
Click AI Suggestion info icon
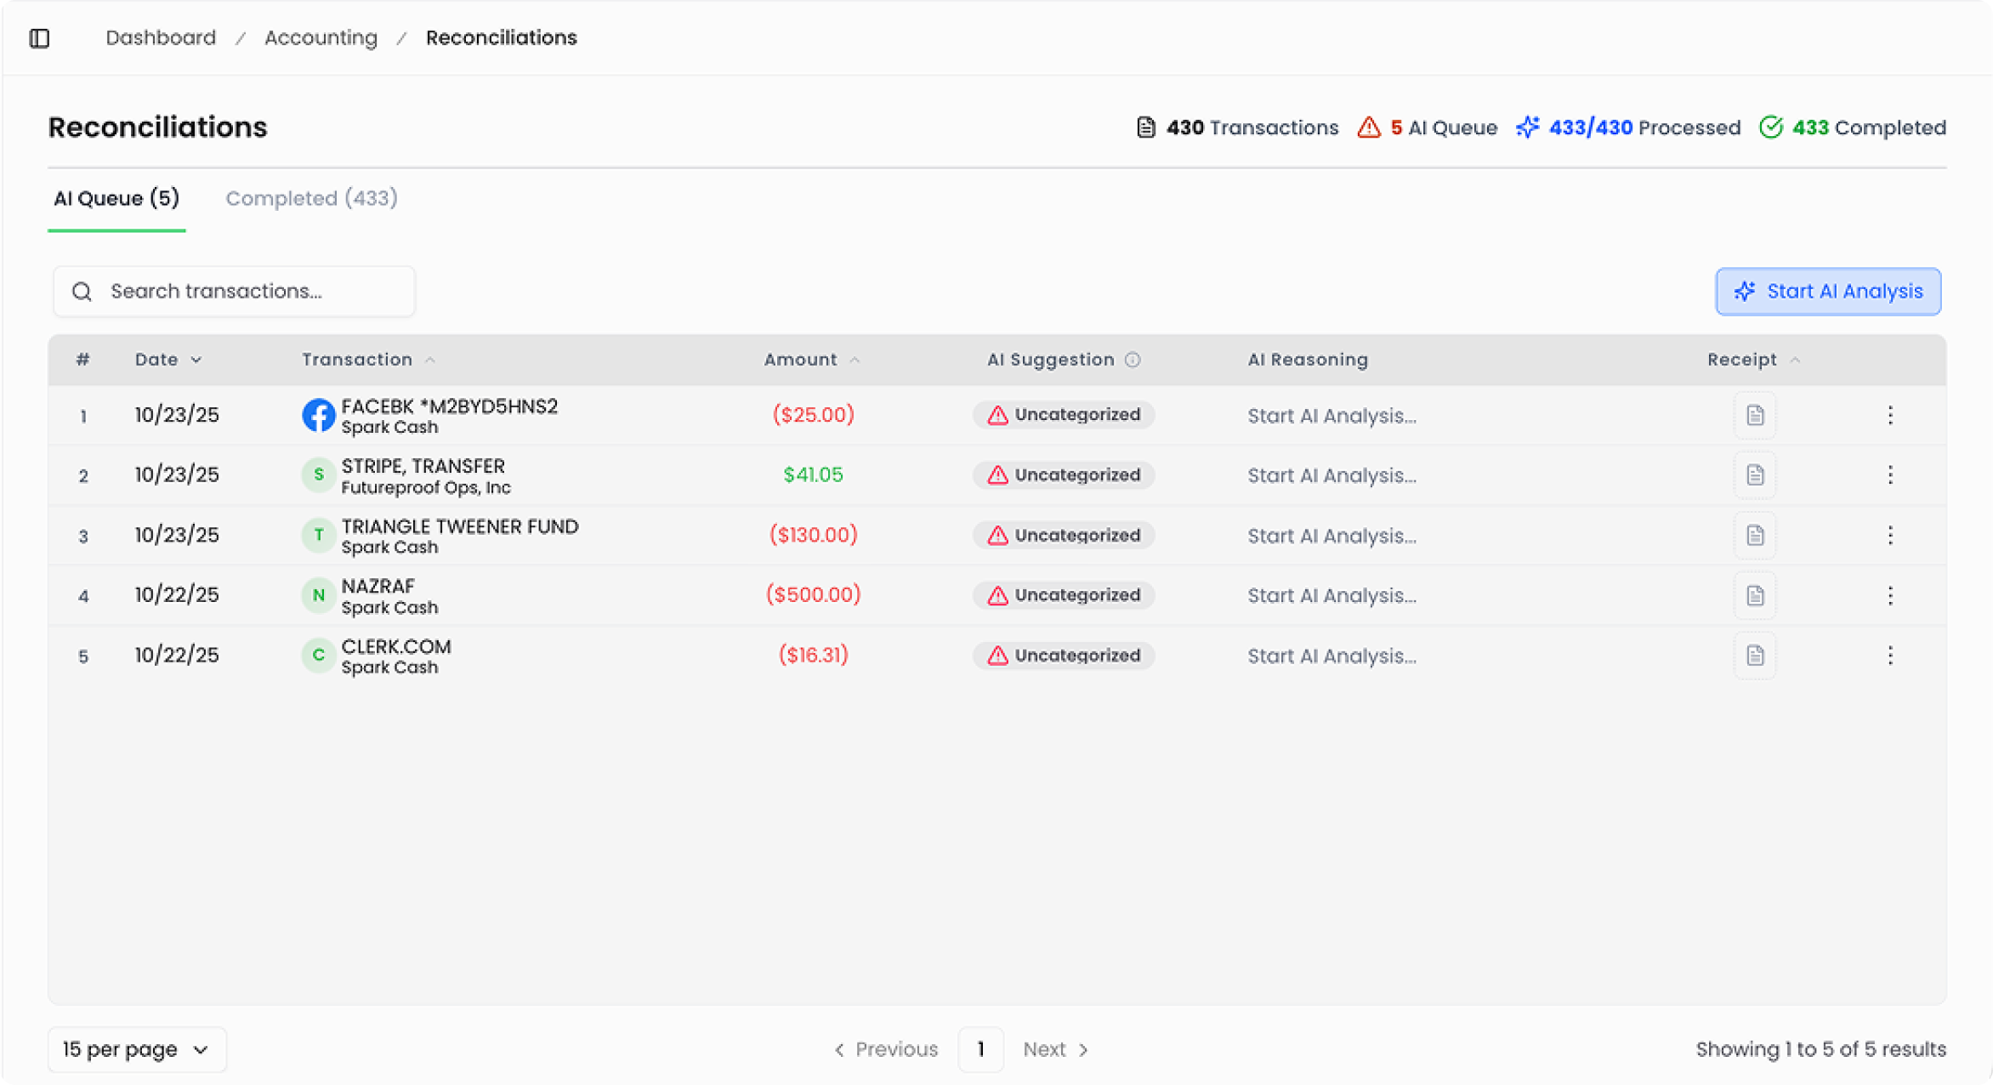pos(1133,360)
